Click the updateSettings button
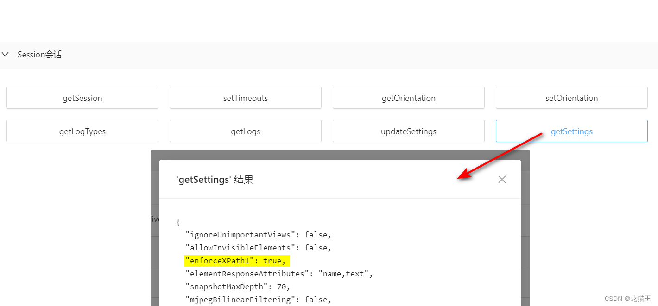This screenshot has width=658, height=306. pos(408,131)
